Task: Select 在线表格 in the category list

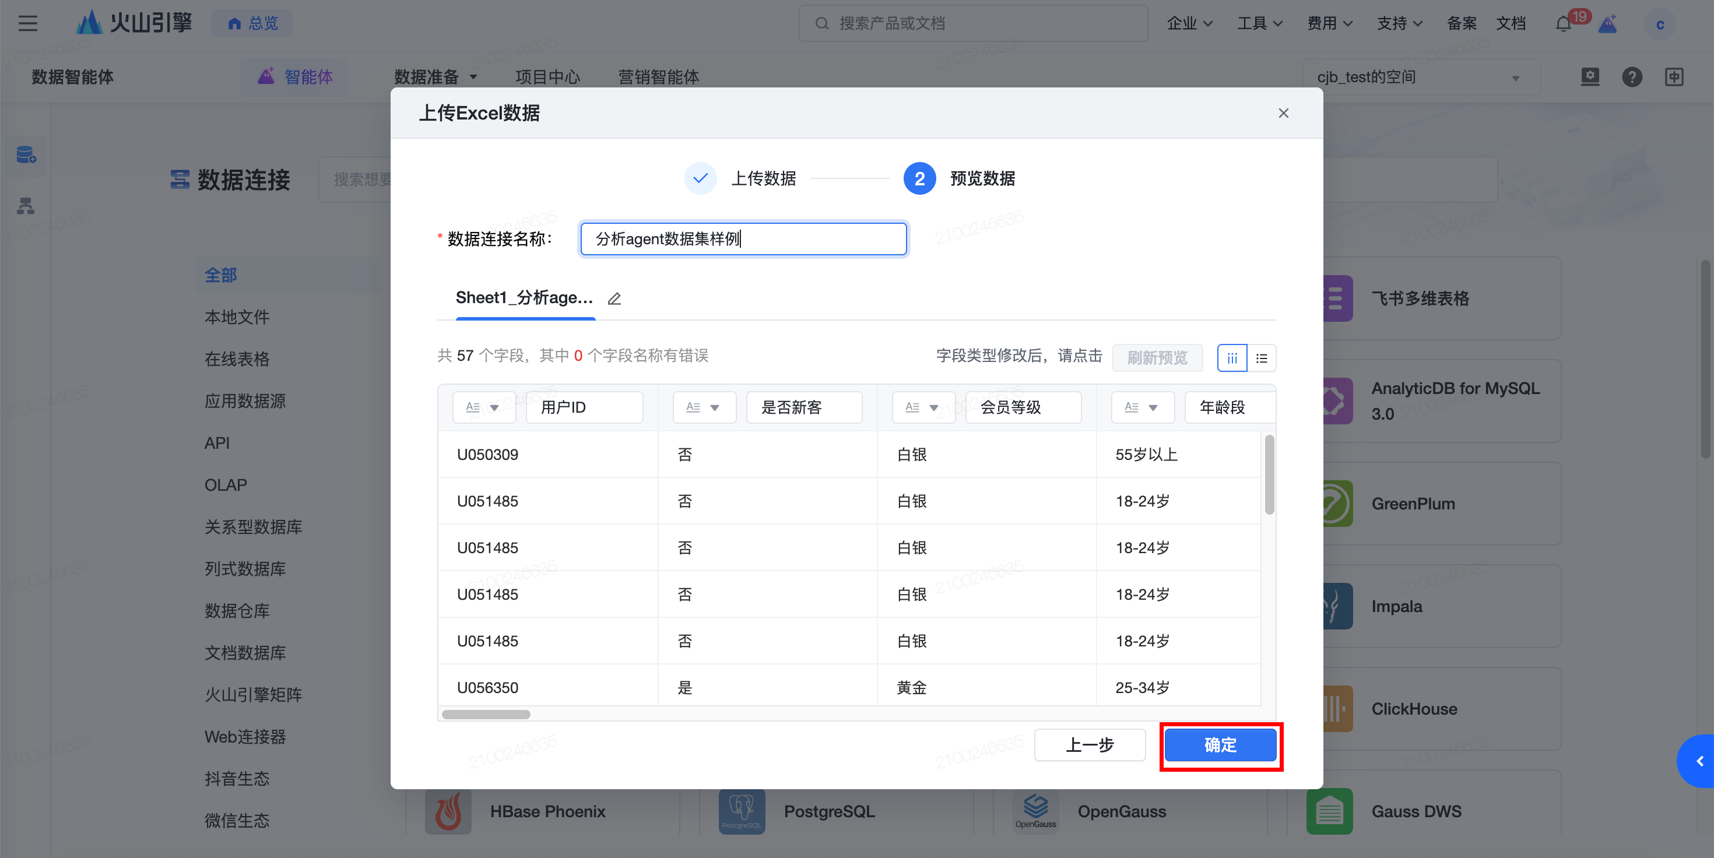Action: click(237, 359)
